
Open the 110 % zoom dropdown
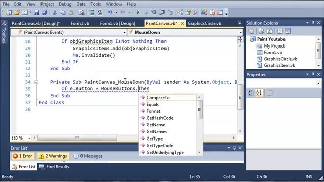click(x=29, y=138)
